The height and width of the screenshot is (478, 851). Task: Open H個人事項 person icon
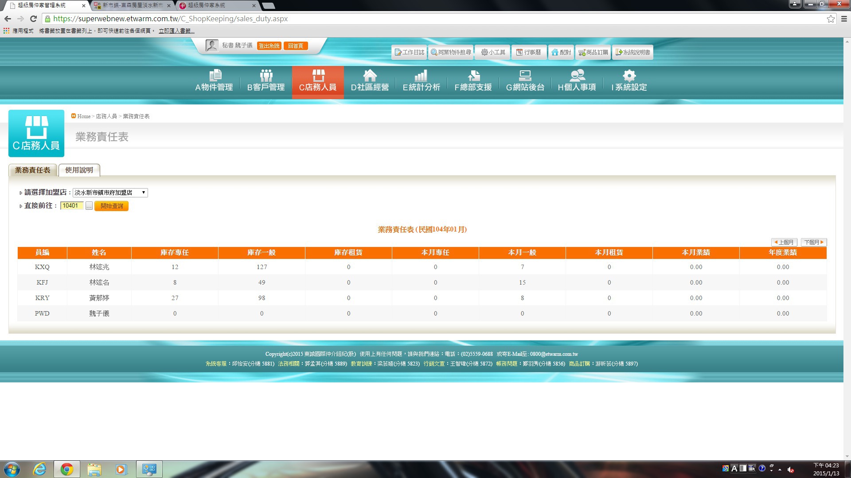[x=577, y=75]
